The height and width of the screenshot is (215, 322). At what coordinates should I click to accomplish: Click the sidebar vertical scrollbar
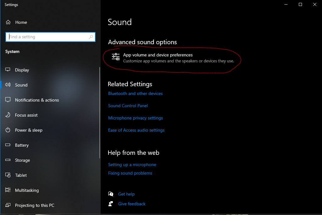[100, 113]
